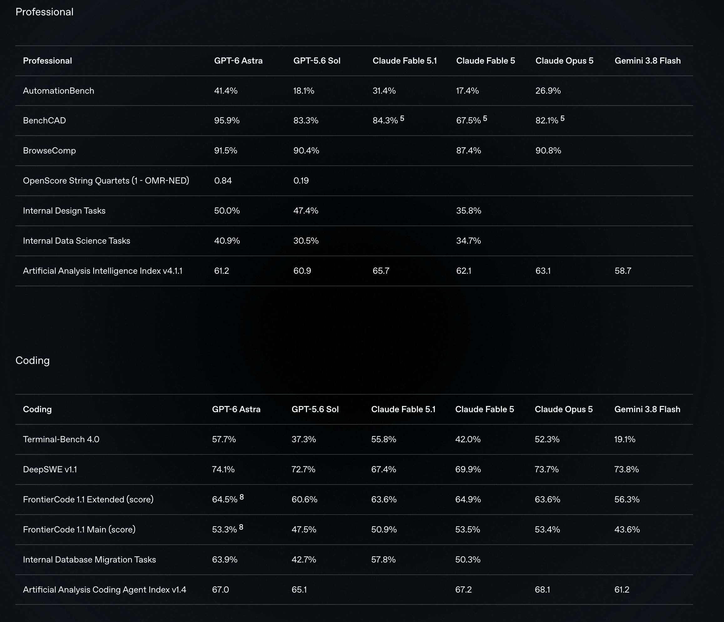Select the Internal Design Tasks row label
Viewport: 724px width, 622px height.
point(64,210)
